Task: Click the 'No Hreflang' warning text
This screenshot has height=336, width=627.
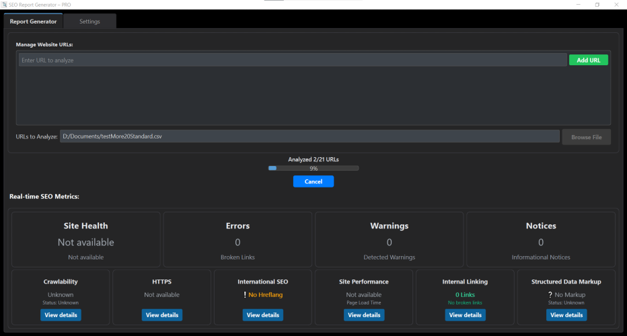Action: point(266,294)
